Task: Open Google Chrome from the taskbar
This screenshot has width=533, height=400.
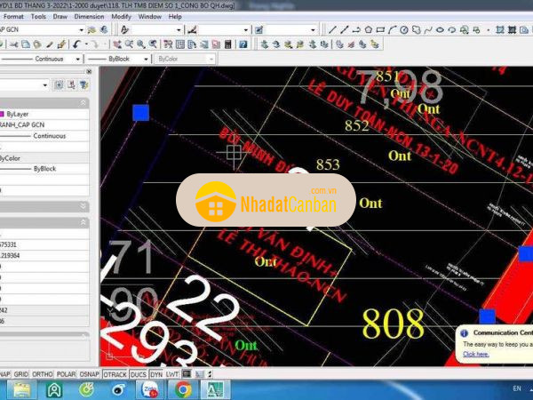Action: point(183,389)
